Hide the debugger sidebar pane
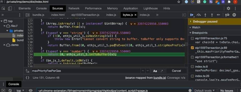 point(184,15)
